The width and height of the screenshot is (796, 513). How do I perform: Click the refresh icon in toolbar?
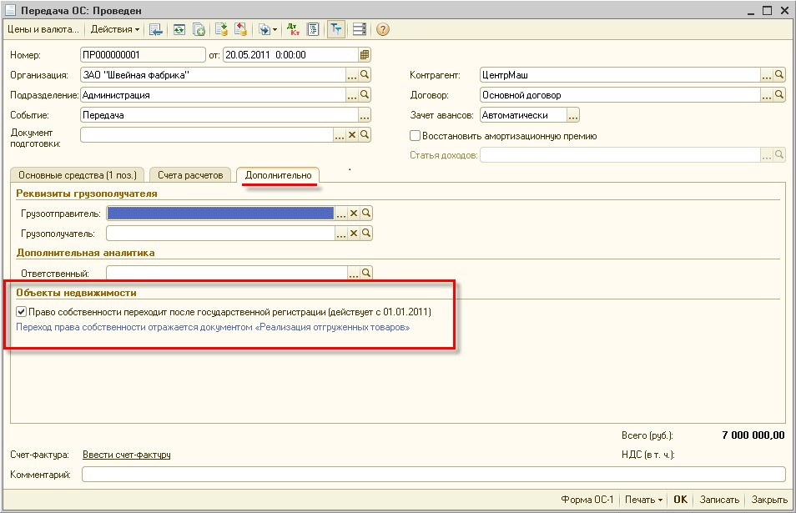[x=179, y=29]
